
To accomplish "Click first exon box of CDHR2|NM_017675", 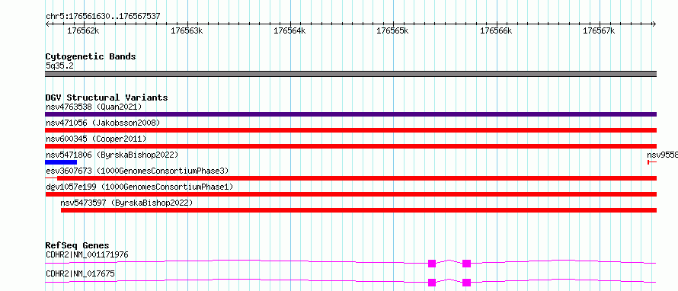I will pyautogui.click(x=431, y=283).
